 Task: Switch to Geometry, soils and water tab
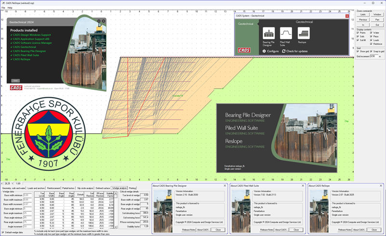[x=14, y=188]
